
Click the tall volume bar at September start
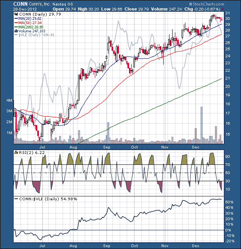pos(108,133)
